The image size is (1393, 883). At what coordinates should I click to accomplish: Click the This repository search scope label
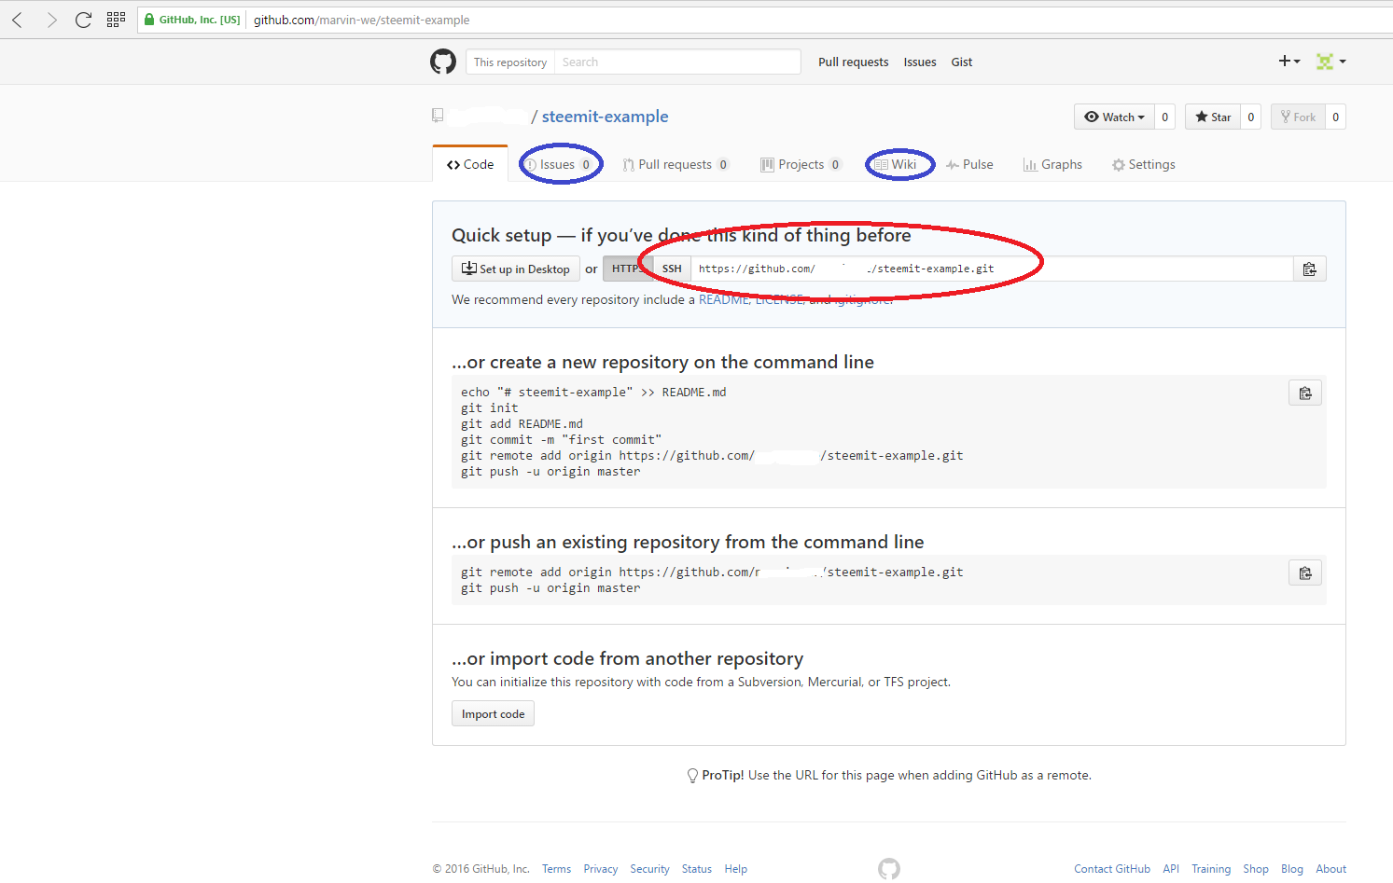click(x=510, y=62)
